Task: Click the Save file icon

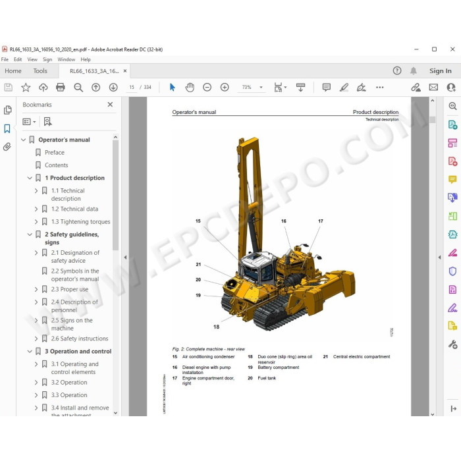Action: click(8, 88)
